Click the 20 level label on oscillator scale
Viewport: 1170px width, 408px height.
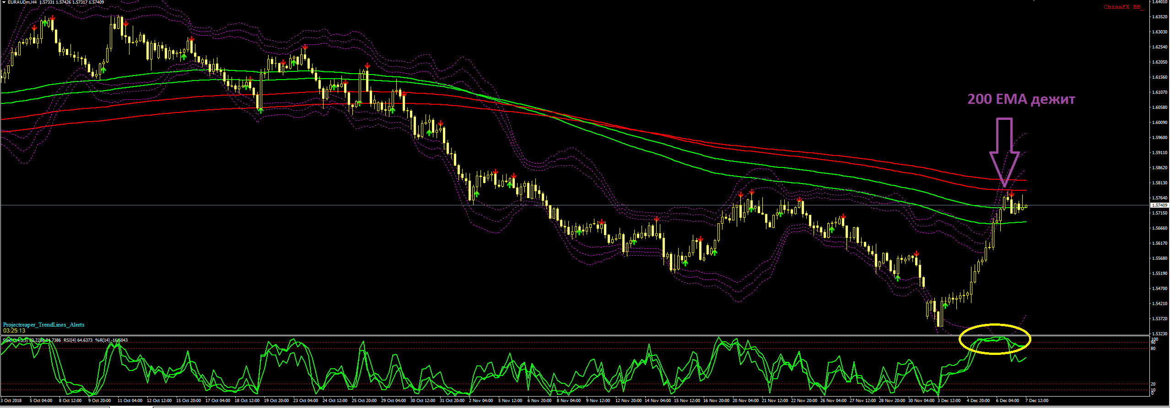(1153, 384)
